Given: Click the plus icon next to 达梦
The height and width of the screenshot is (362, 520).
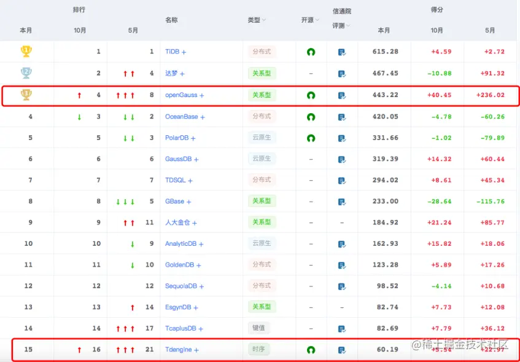Looking at the screenshot, I should [182, 74].
